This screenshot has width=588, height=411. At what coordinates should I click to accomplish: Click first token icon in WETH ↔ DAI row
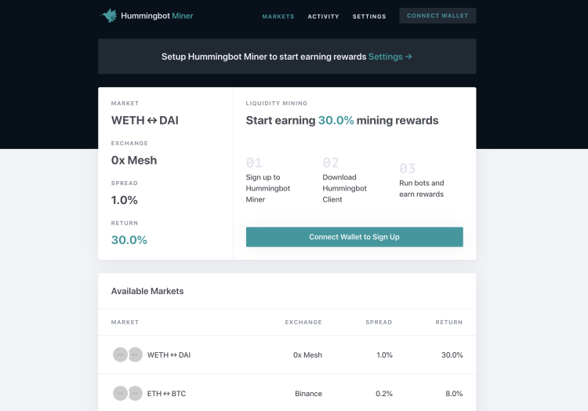click(x=120, y=355)
